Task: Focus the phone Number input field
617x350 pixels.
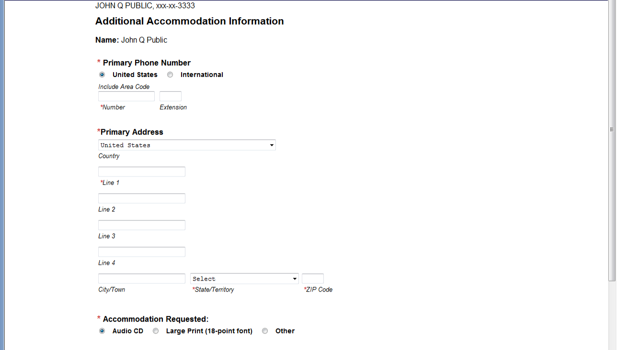Action: (126, 97)
